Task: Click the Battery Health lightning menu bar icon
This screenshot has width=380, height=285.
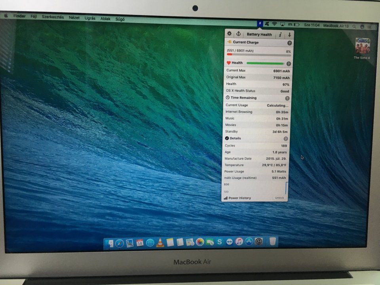Action: click(x=260, y=23)
